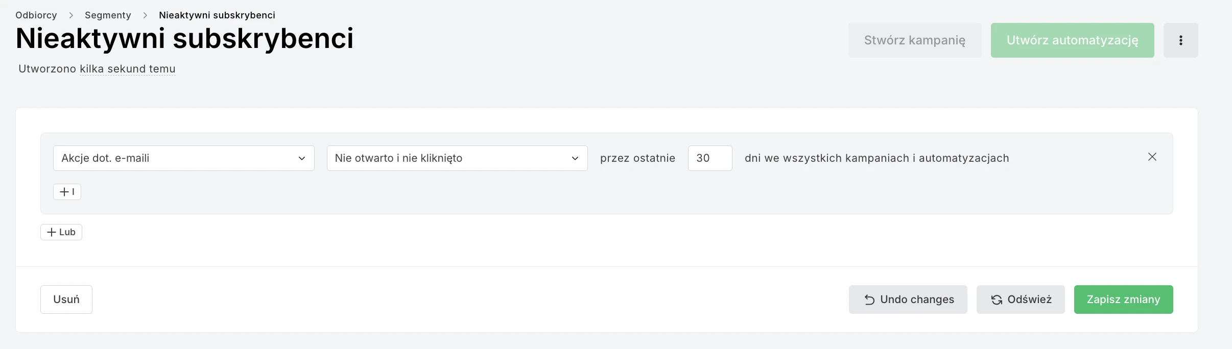Open the three-dot options menu
The image size is (1232, 349).
[x=1180, y=40]
